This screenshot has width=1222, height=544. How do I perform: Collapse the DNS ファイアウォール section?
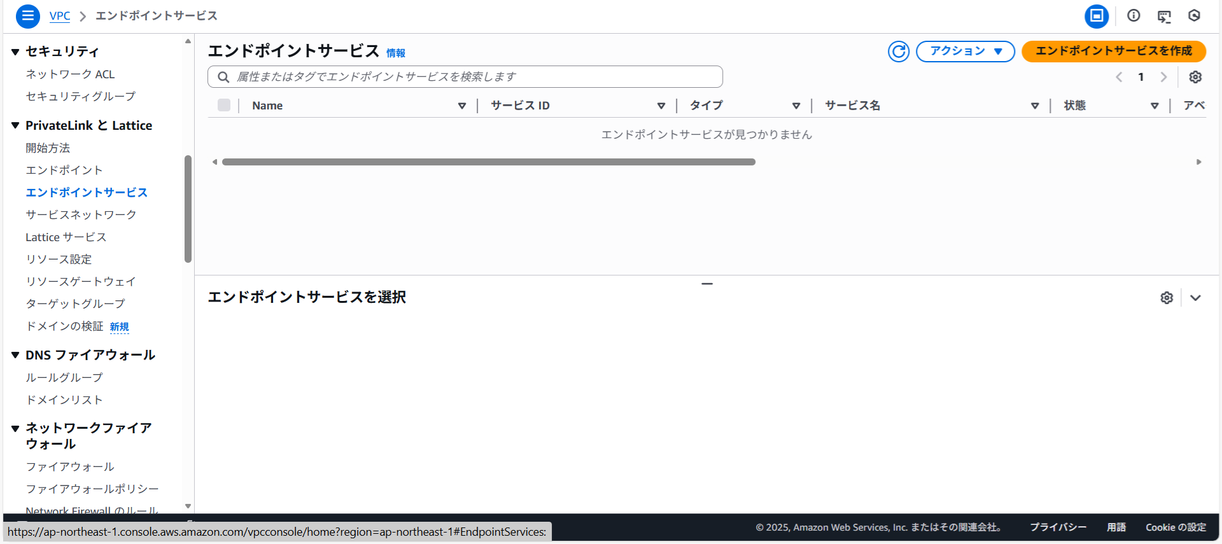[15, 355]
